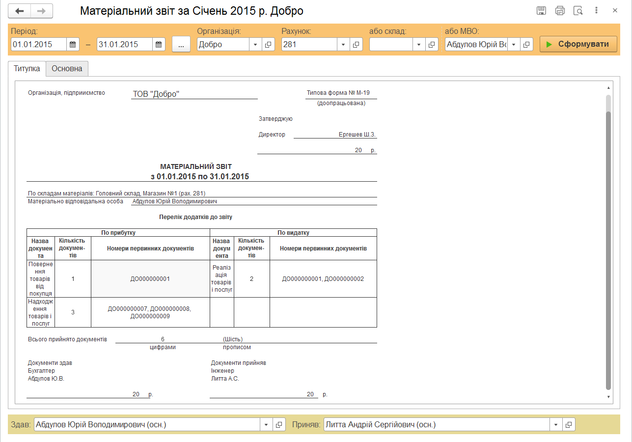This screenshot has height=442, width=632.
Task: Click the cell Надходження товарів і послуг
Action: pos(41,312)
